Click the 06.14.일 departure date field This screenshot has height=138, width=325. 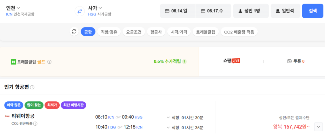pyautogui.click(x=177, y=11)
